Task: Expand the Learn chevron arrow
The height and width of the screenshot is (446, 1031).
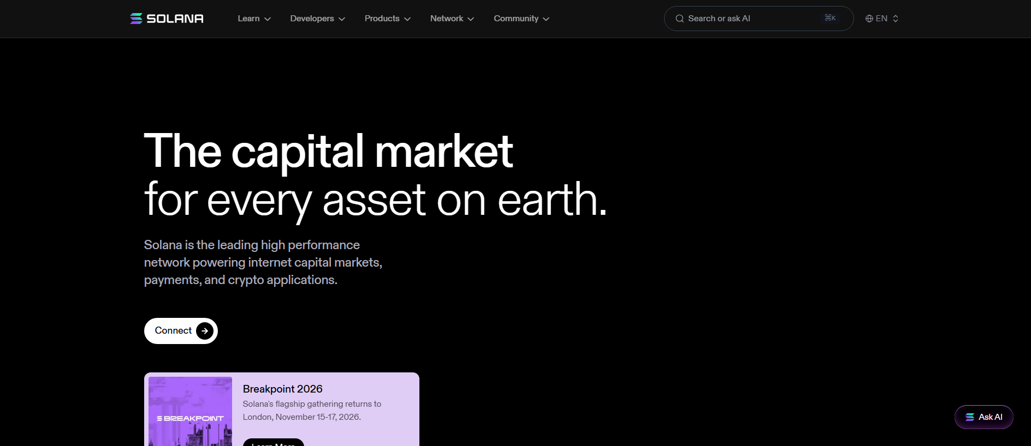Action: click(x=268, y=19)
